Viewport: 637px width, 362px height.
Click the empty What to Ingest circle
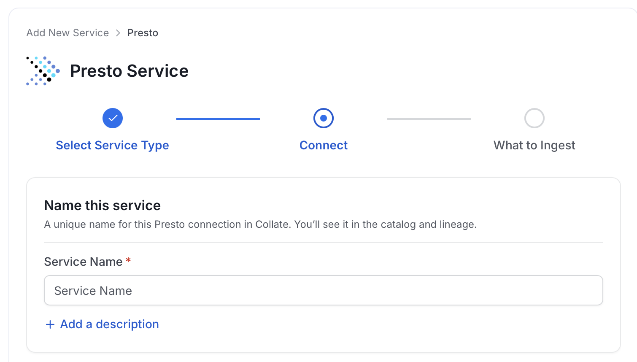click(x=534, y=118)
